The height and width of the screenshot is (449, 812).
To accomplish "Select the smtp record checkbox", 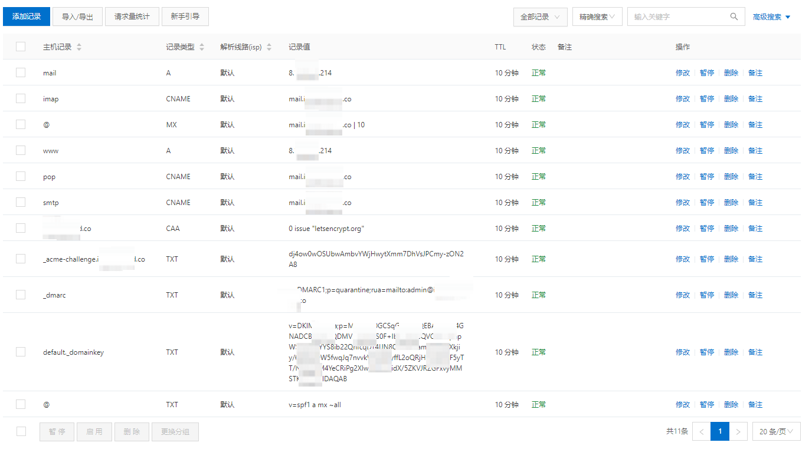I will pyautogui.click(x=21, y=202).
